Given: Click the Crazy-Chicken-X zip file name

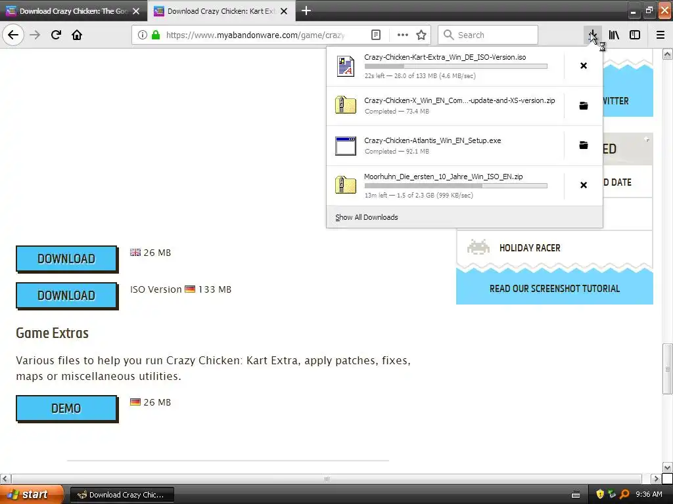Looking at the screenshot, I should [459, 100].
